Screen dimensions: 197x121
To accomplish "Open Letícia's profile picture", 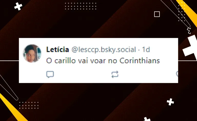I will point(32,53).
